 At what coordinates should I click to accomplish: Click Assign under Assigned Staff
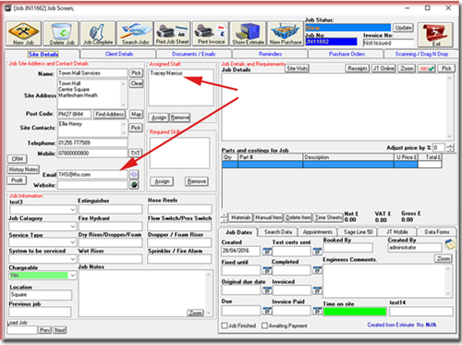159,117
